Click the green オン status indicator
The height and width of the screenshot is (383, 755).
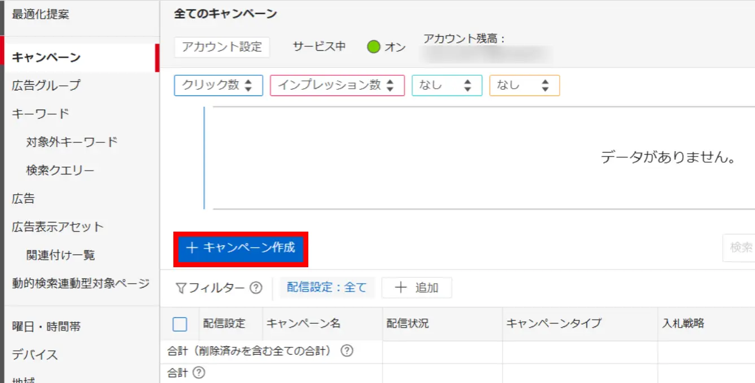[x=374, y=47]
